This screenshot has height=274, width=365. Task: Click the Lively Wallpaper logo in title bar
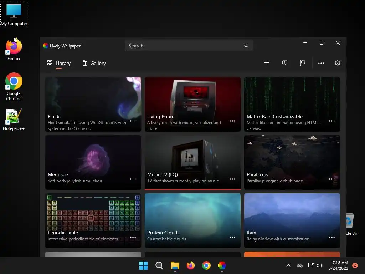45,46
